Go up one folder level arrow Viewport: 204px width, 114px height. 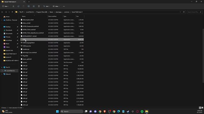12,12
